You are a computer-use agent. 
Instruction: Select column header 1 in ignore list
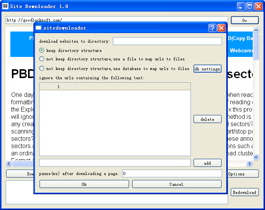click(x=58, y=87)
